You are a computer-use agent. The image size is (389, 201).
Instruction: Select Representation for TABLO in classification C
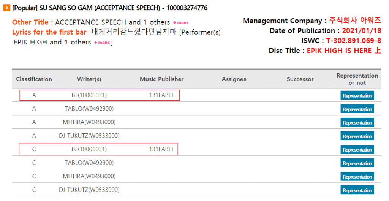pos(357,163)
